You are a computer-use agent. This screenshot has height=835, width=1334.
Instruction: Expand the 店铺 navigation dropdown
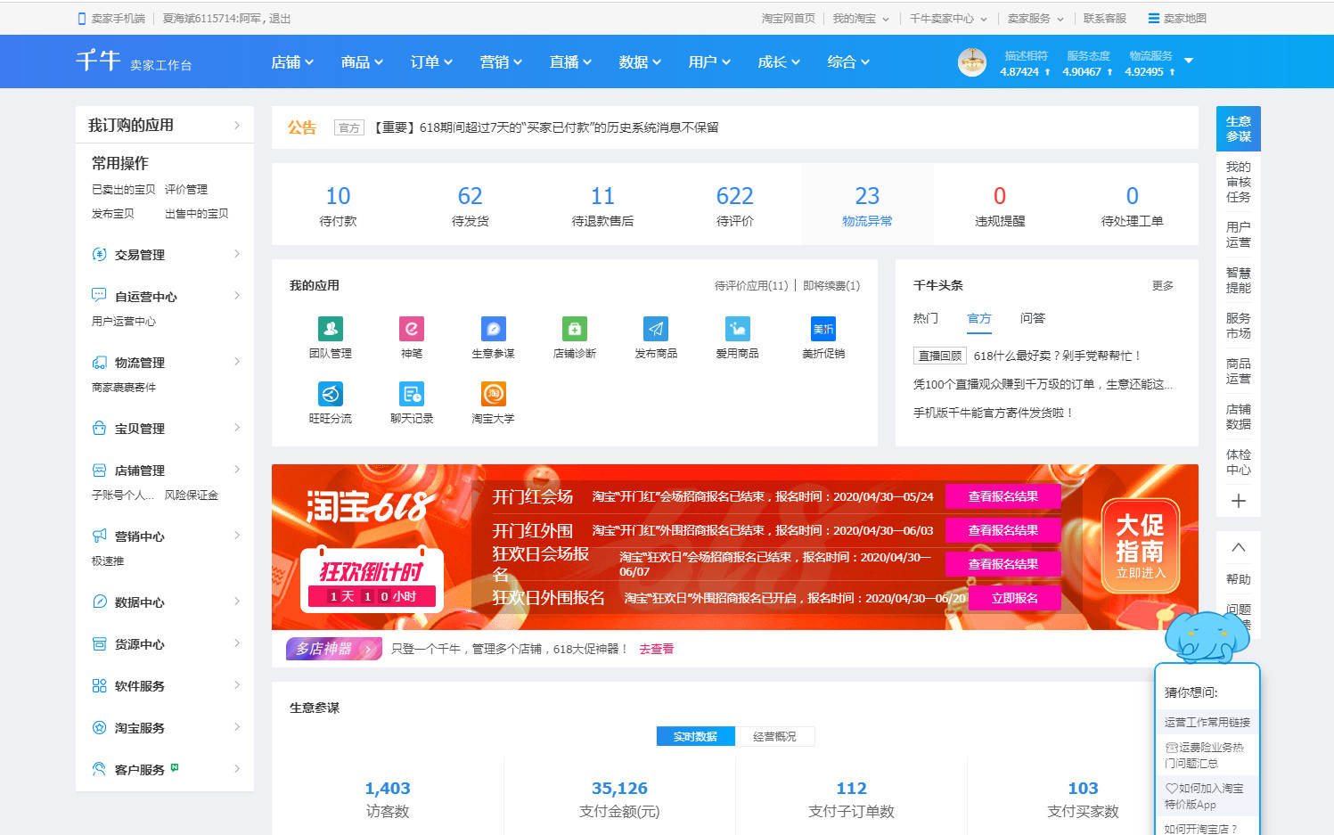[x=292, y=61]
